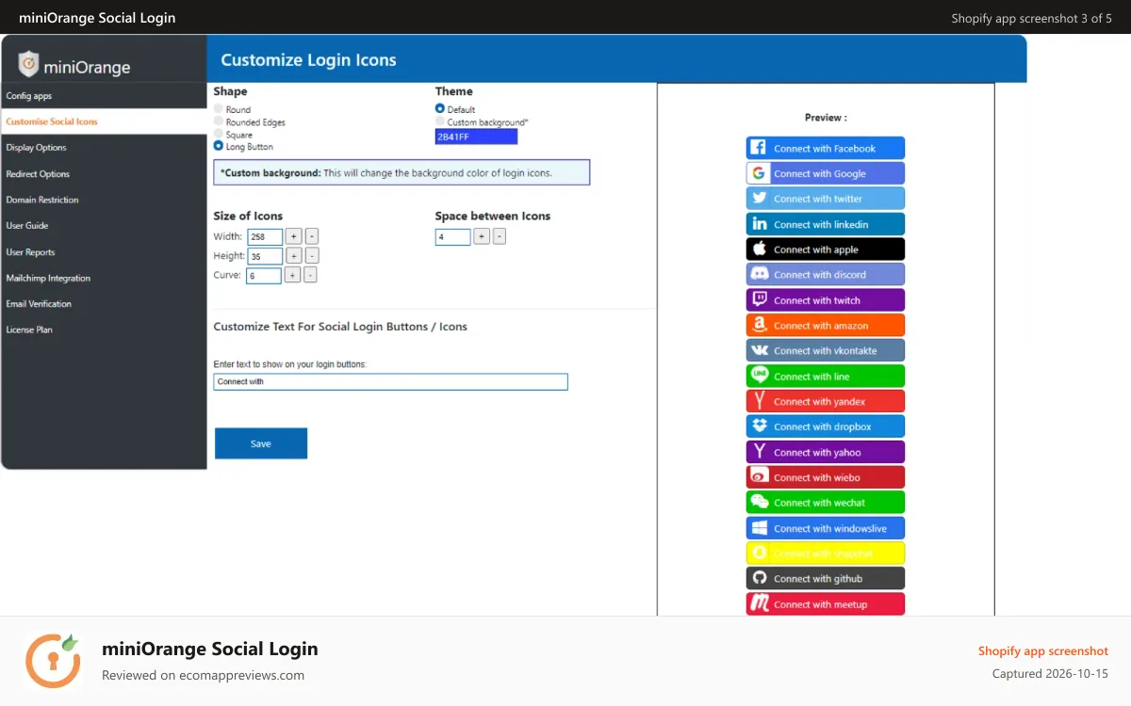Click the Facebook icon in the preview

click(x=759, y=148)
